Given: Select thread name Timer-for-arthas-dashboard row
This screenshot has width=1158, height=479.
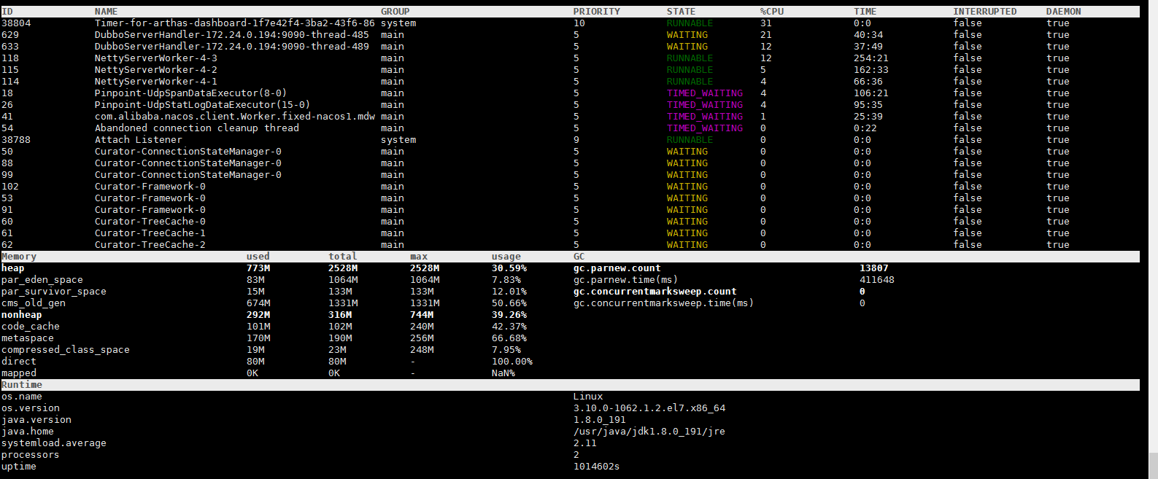Looking at the screenshot, I should (234, 23).
